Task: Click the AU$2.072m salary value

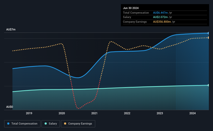Action: coord(160,17)
